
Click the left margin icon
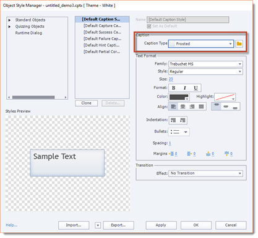[171, 154]
